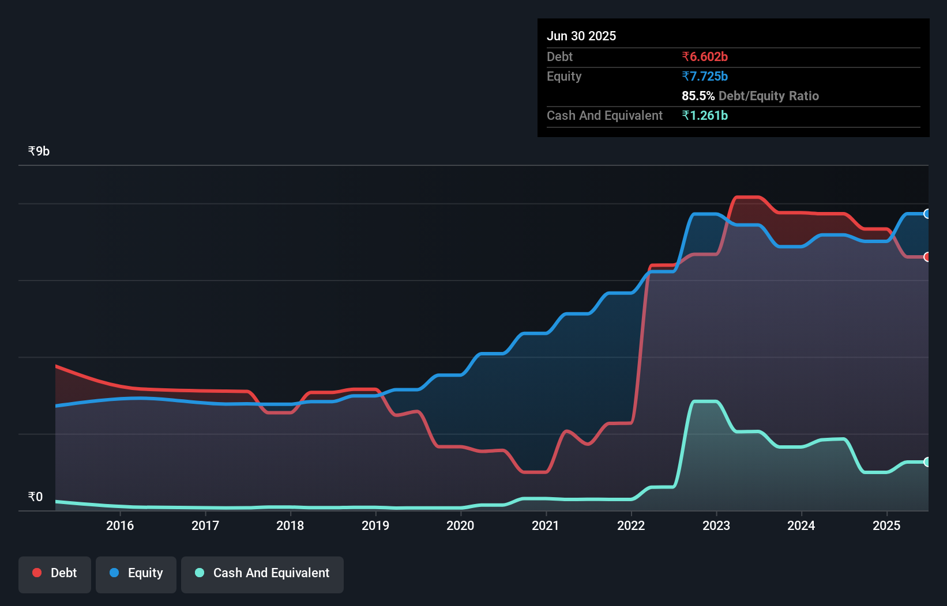Toggle the Equity legend button

(x=136, y=574)
